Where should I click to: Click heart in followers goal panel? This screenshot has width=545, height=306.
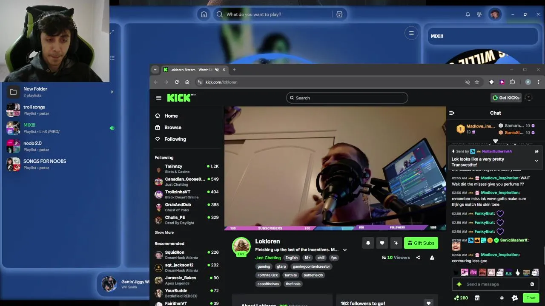pyautogui.click(x=429, y=303)
